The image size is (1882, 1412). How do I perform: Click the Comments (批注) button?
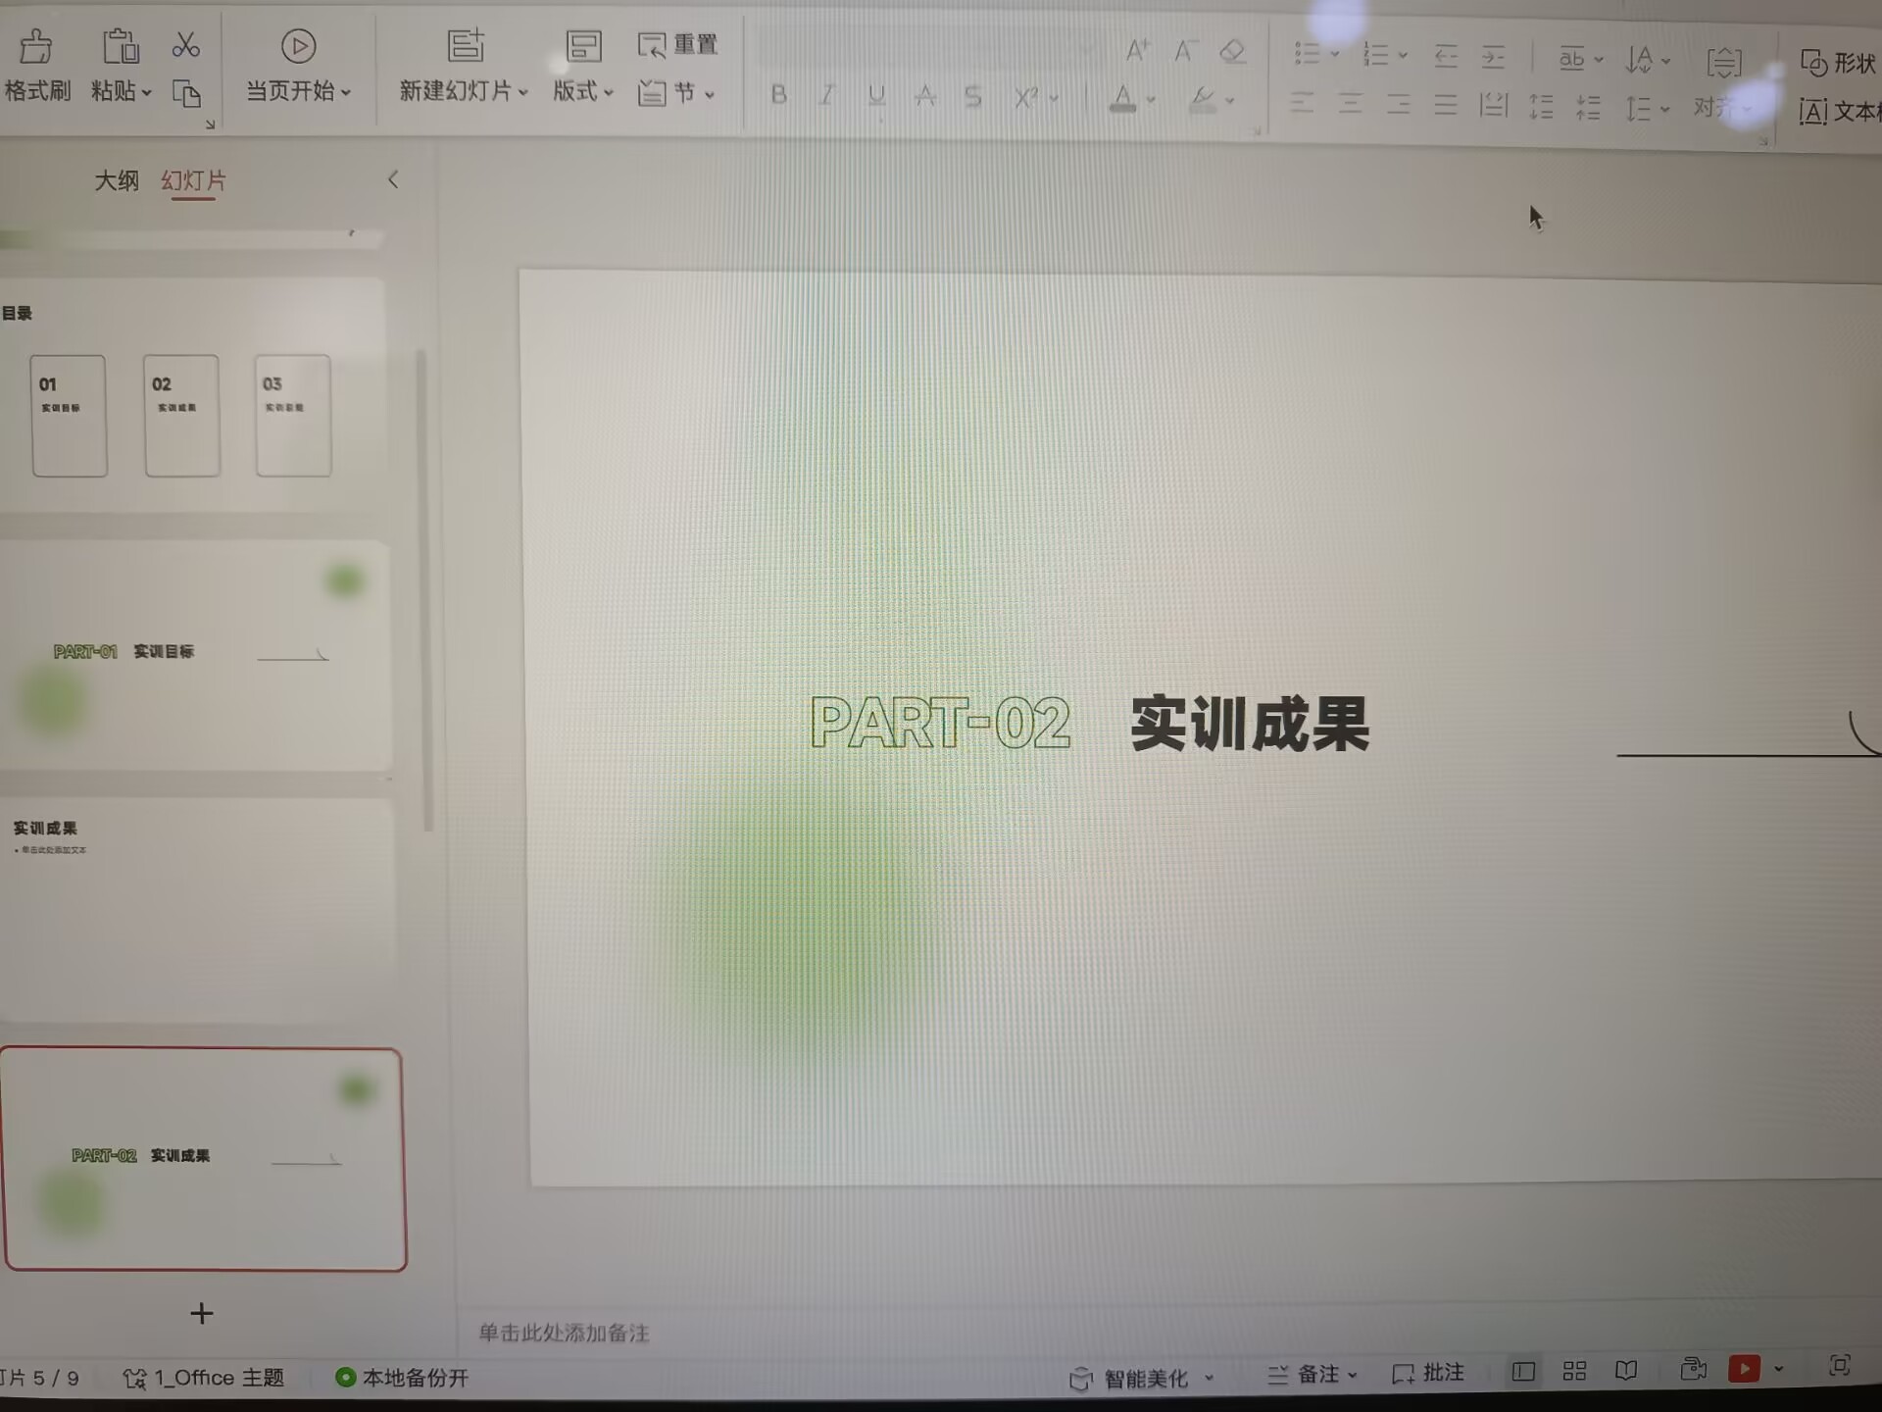(x=1428, y=1374)
